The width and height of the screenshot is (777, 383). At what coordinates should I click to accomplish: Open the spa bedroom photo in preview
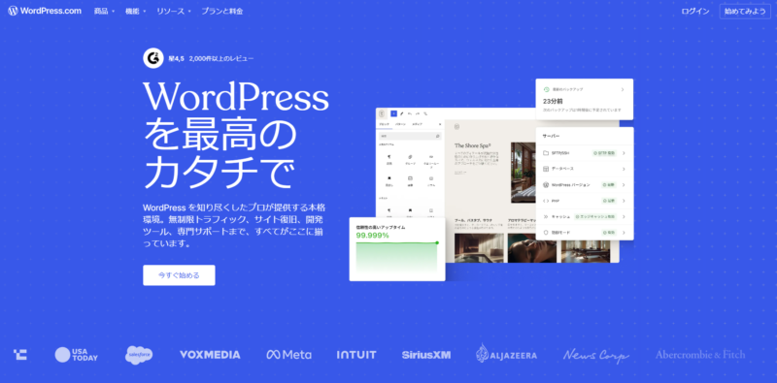(524, 173)
